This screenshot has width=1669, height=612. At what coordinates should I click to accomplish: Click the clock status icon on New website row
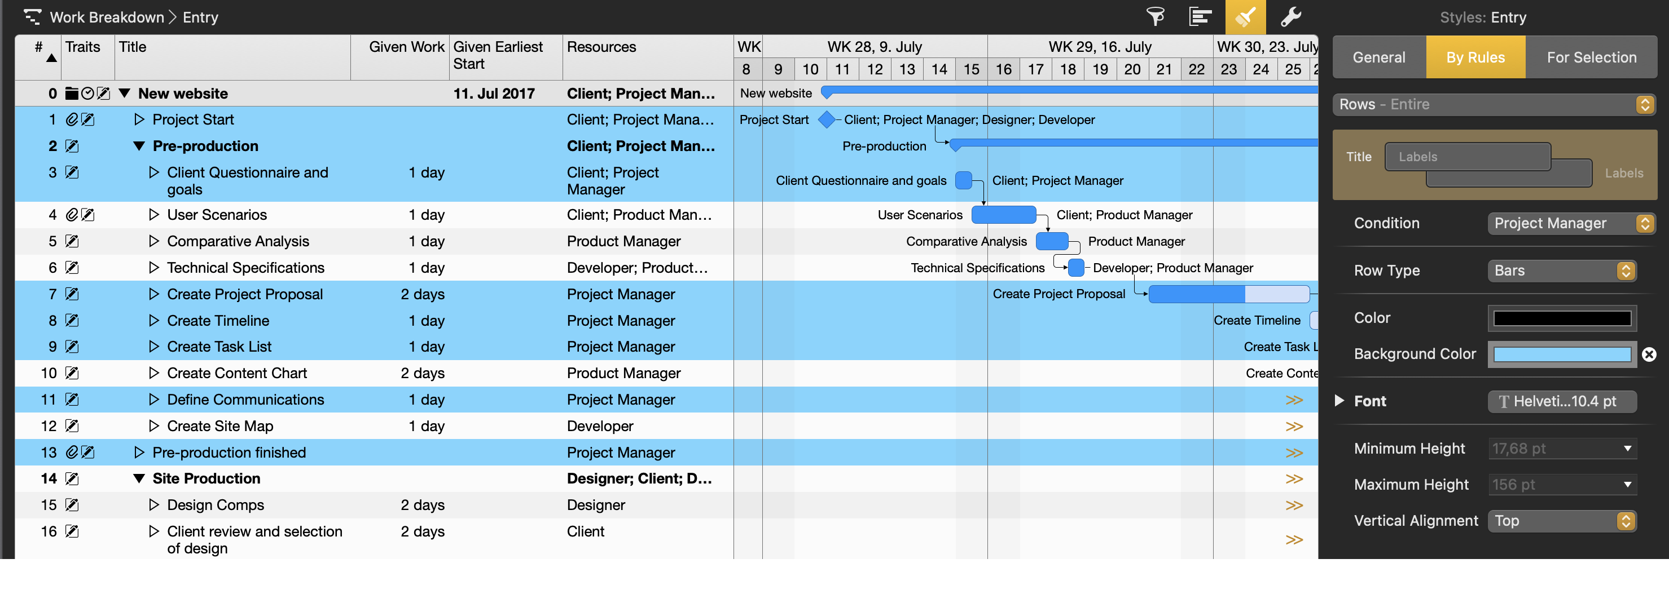[x=87, y=93]
